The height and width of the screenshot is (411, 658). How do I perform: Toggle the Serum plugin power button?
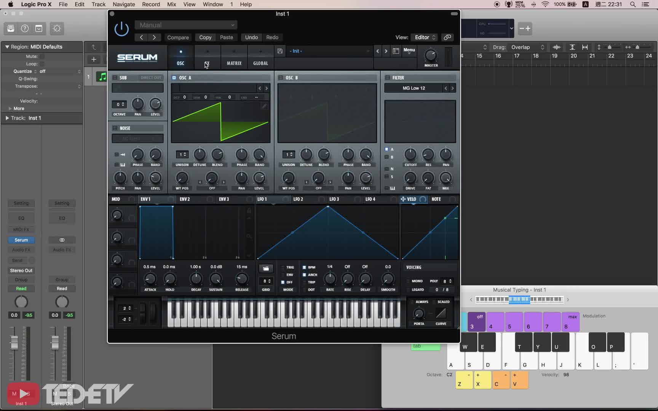121,29
